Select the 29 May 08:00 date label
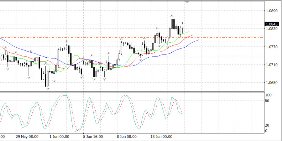This screenshot has height=141, width=282. click(x=28, y=137)
